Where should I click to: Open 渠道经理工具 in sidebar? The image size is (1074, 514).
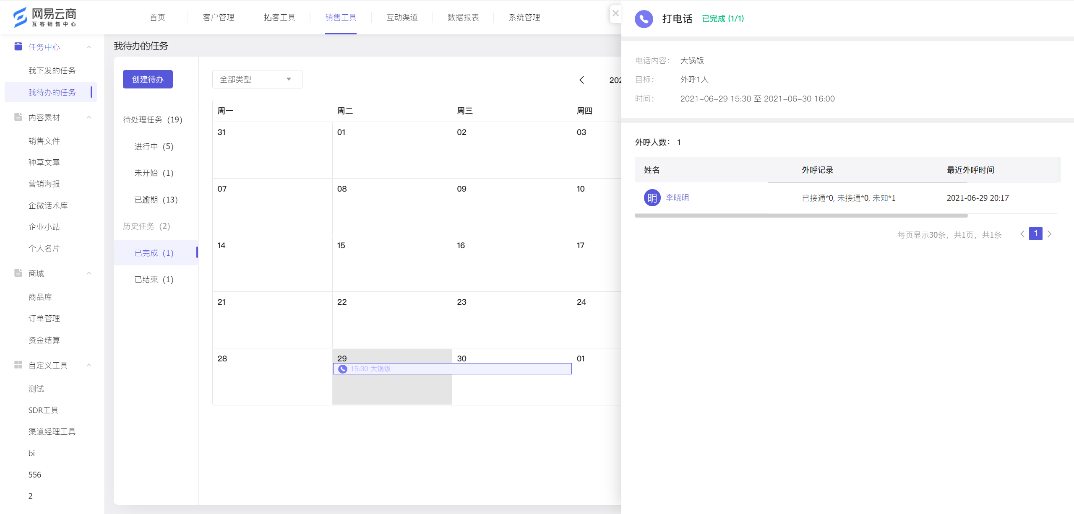click(52, 431)
